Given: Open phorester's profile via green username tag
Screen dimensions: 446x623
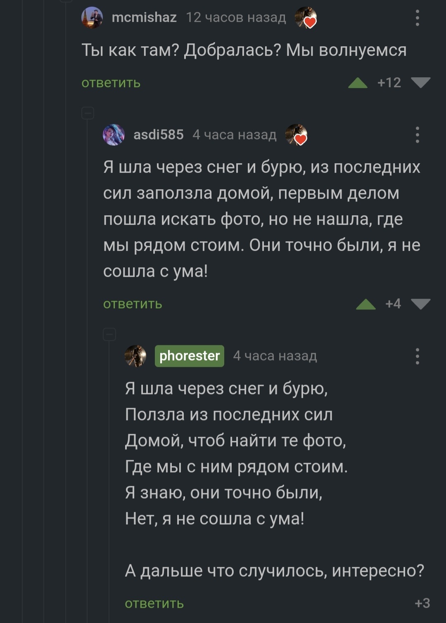Looking at the screenshot, I should 189,356.
